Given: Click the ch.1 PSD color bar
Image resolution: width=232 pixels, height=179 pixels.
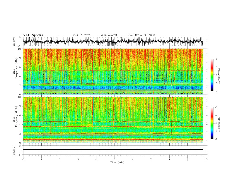Looking at the screenshot, I should tap(212, 75).
